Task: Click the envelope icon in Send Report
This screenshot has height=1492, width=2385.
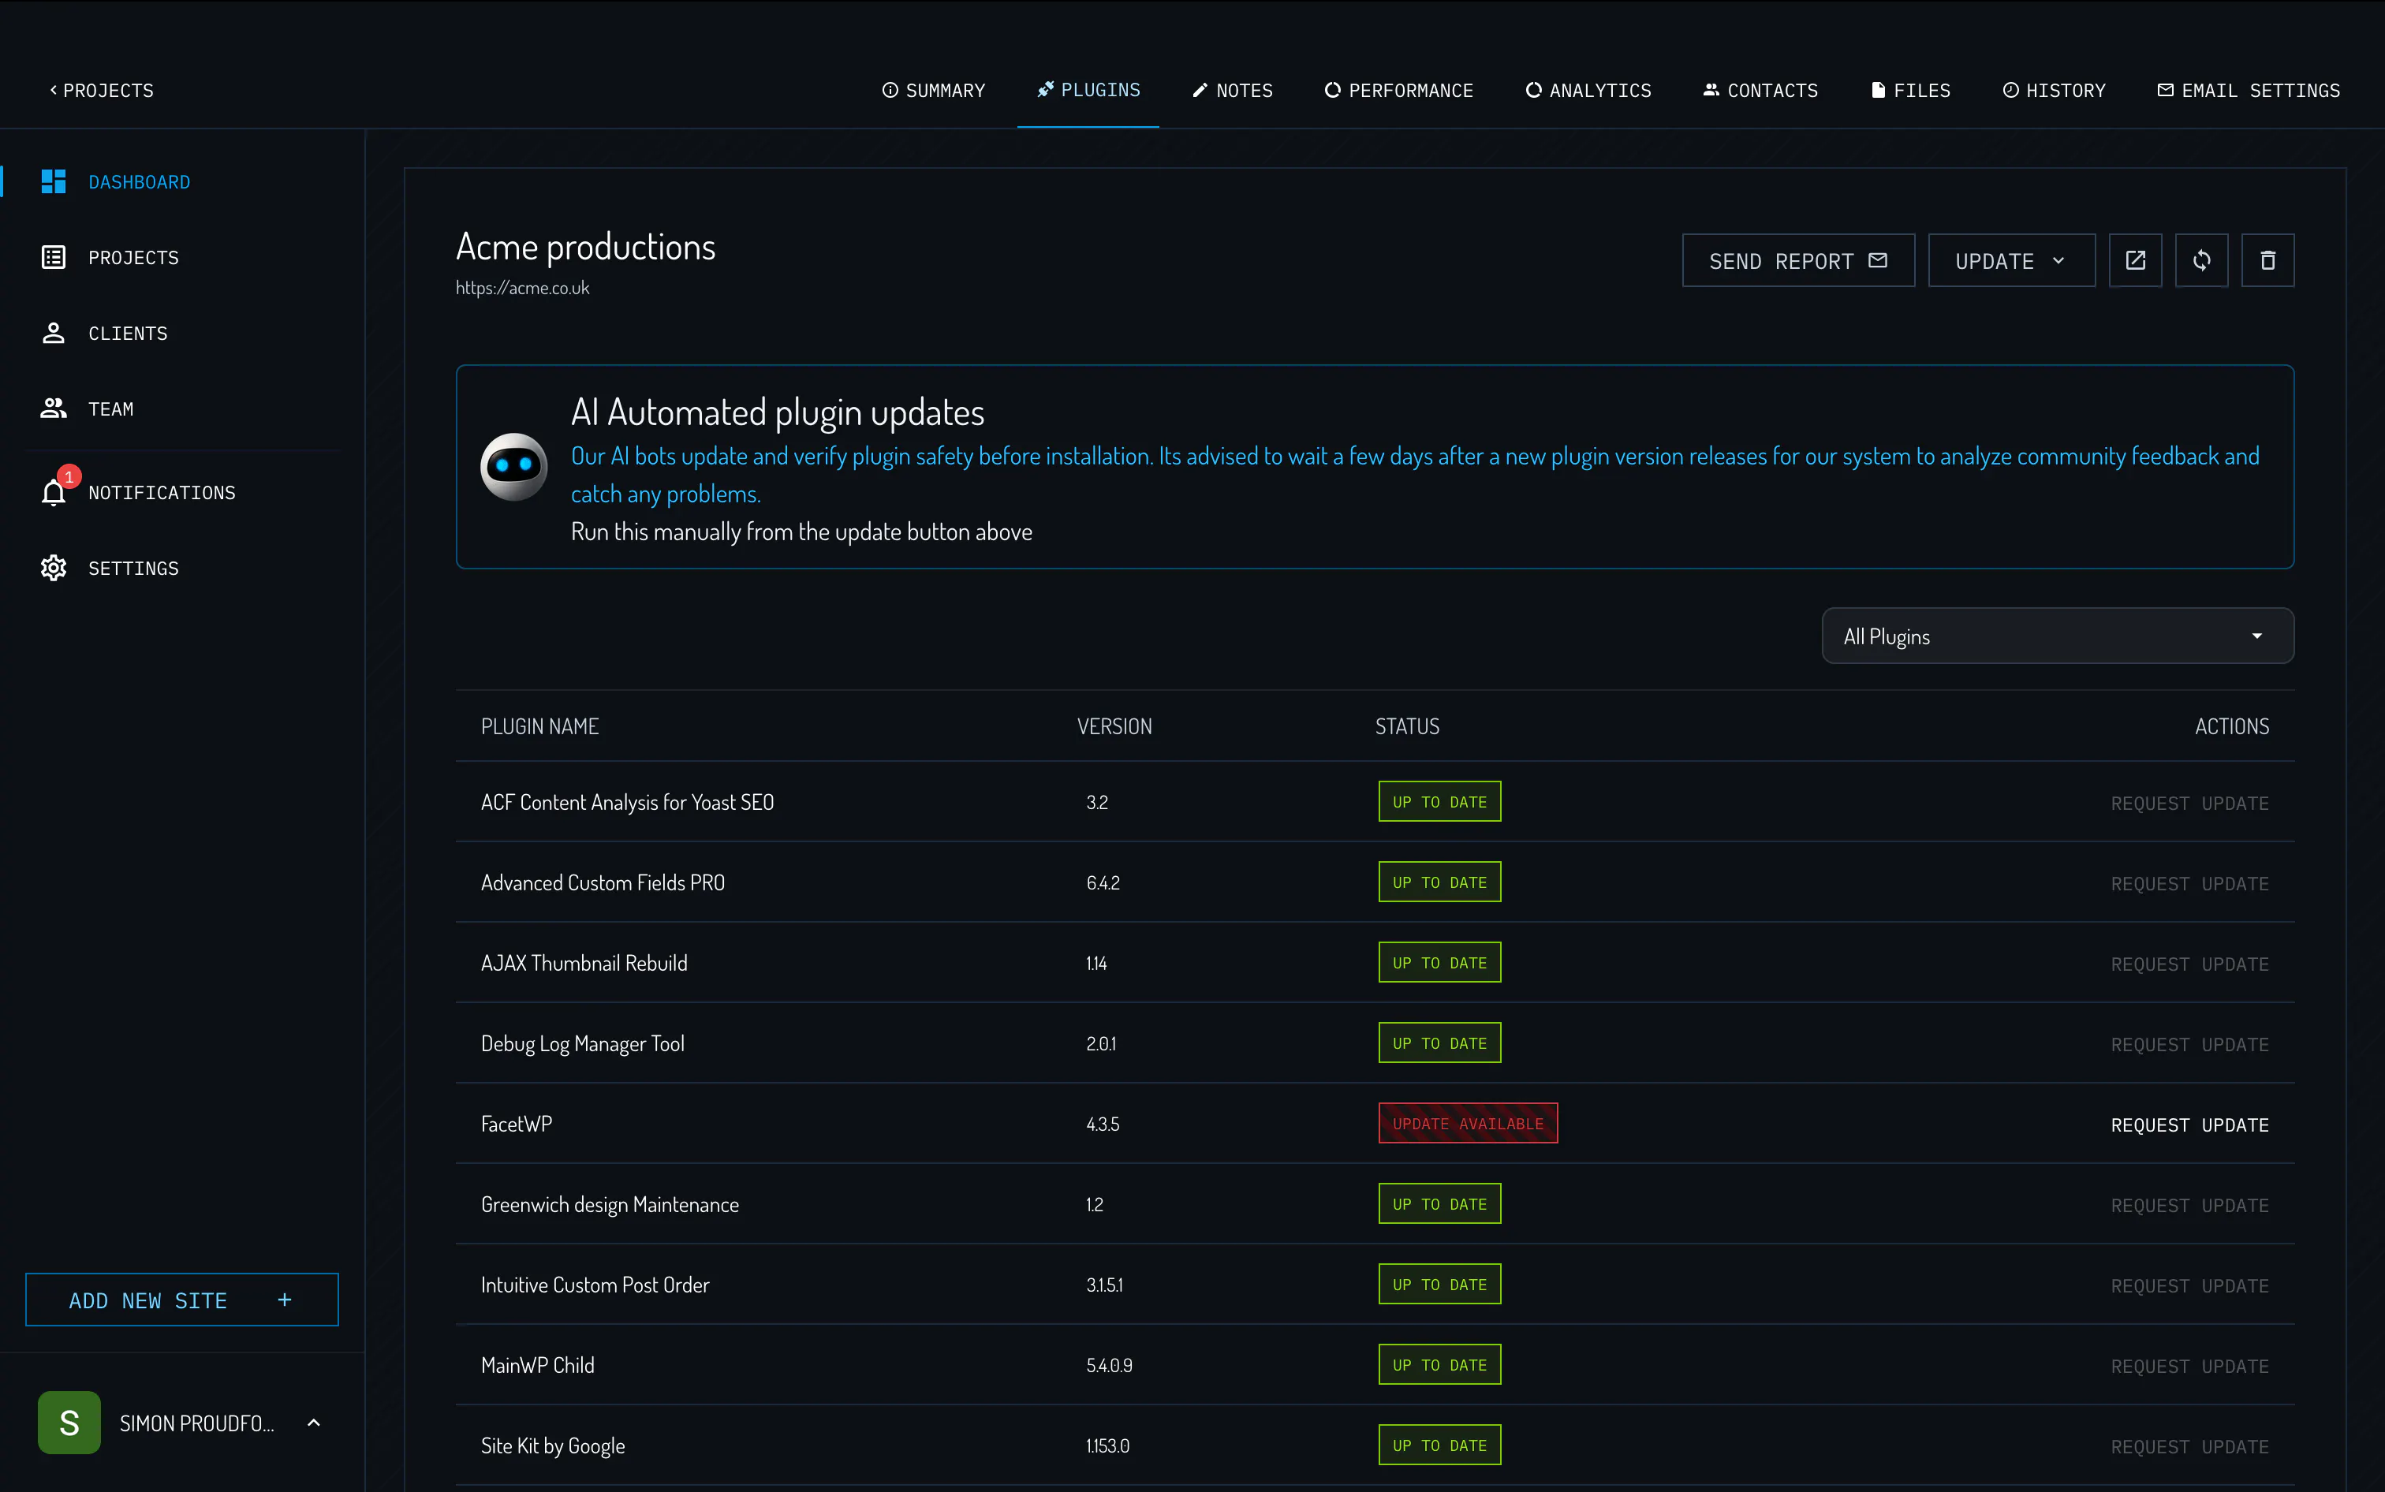Action: [1878, 260]
